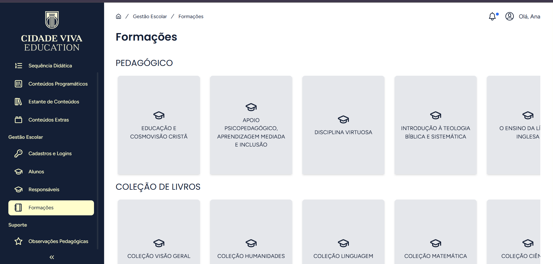The image size is (553, 264).
Task: Select Alunos in the sidebar
Action: pyautogui.click(x=36, y=172)
